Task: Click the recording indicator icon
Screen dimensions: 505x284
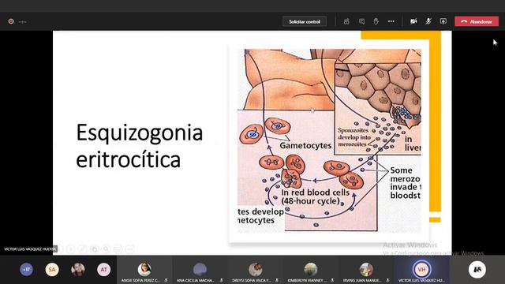Action: pyautogui.click(x=11, y=21)
